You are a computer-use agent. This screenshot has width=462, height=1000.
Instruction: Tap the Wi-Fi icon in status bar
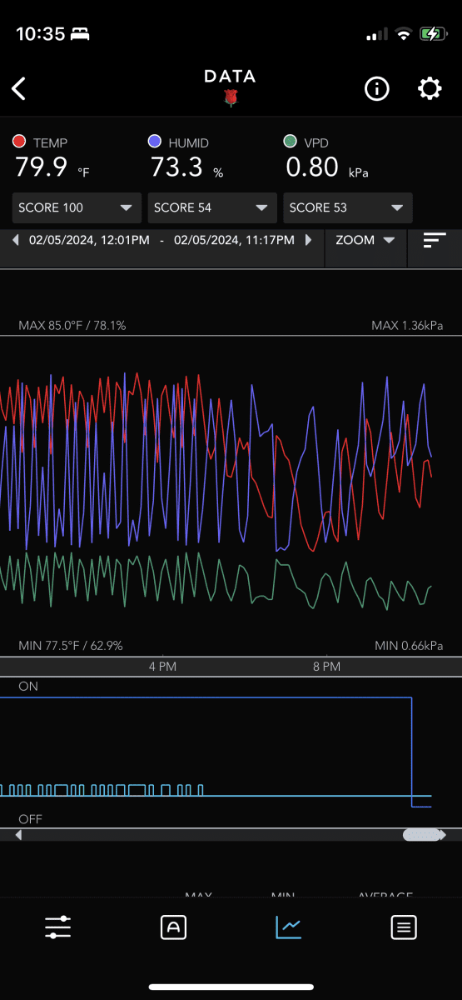tap(404, 34)
